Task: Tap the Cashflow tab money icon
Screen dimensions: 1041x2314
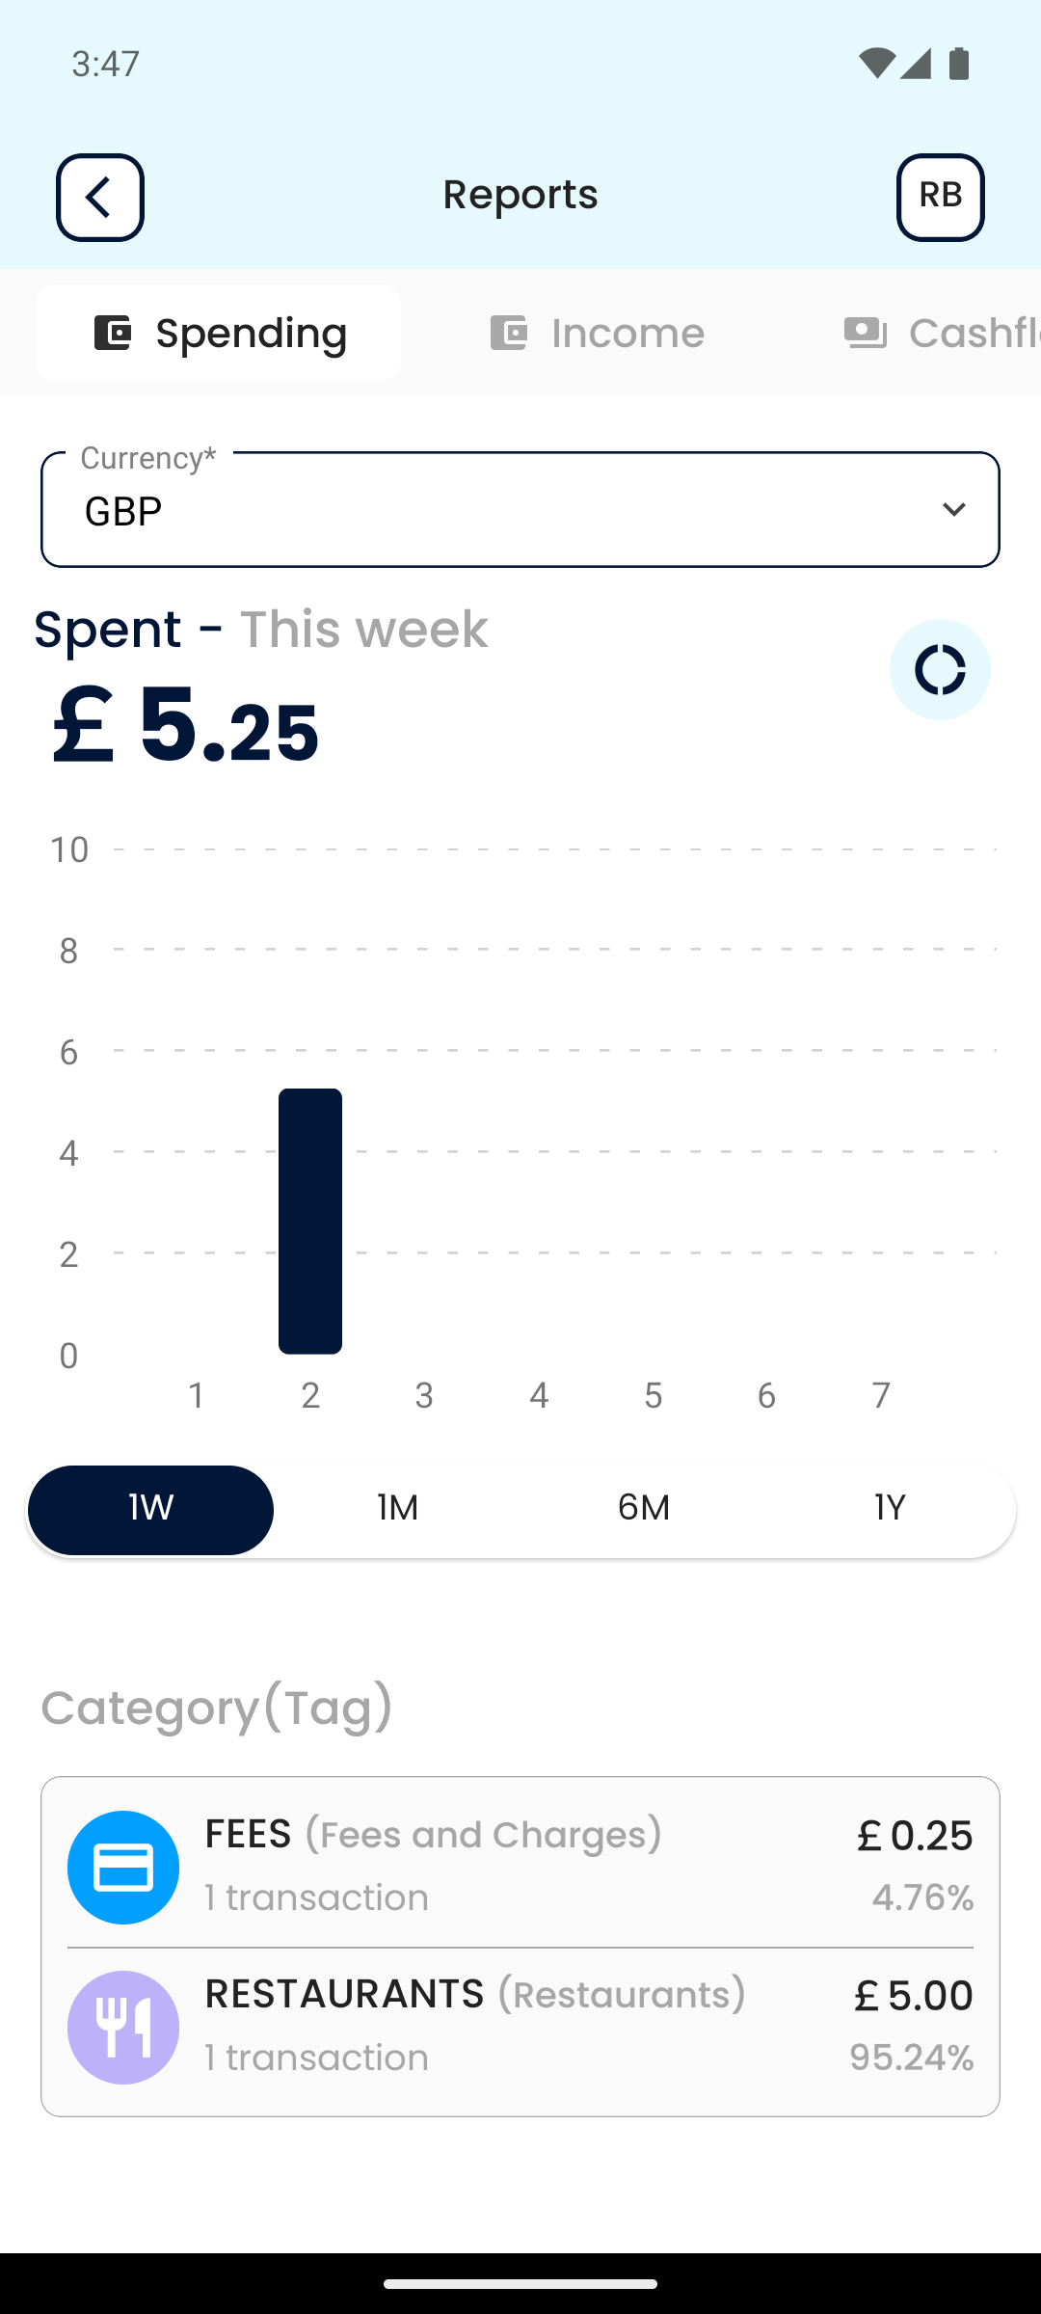Action: [865, 333]
